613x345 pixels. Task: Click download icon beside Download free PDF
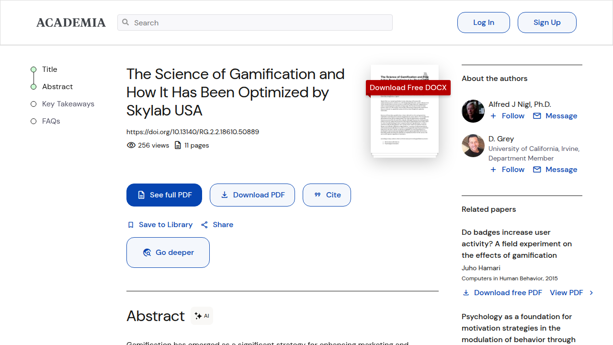466,293
